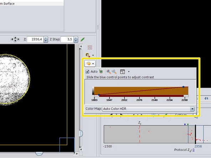Click the left blue contrast control point
Viewport: 211px width, 158px height.
coord(99,95)
